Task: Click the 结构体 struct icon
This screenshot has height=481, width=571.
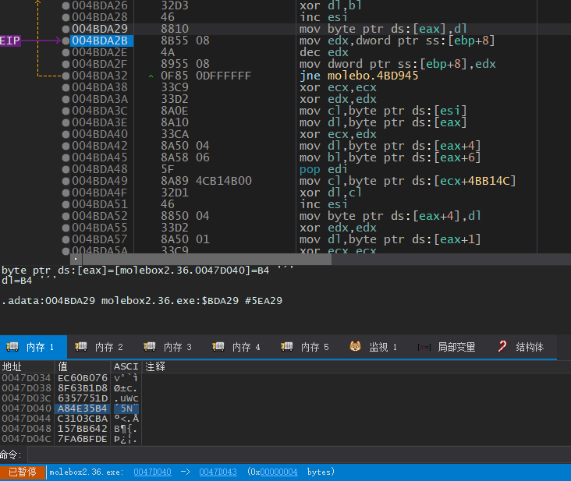Action: (x=502, y=347)
